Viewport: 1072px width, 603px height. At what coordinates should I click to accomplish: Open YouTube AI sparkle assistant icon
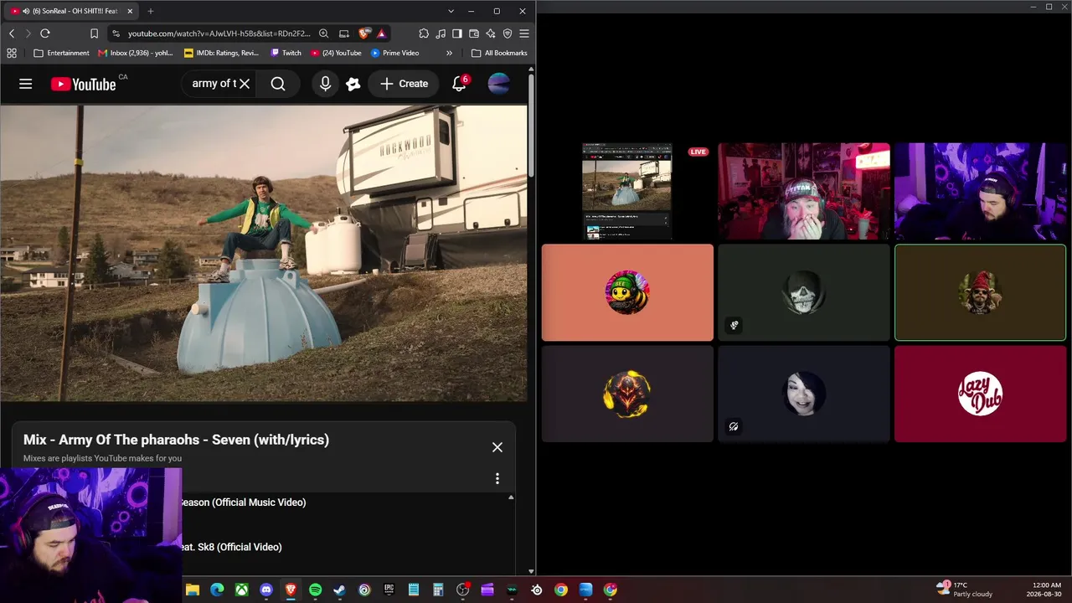(353, 84)
